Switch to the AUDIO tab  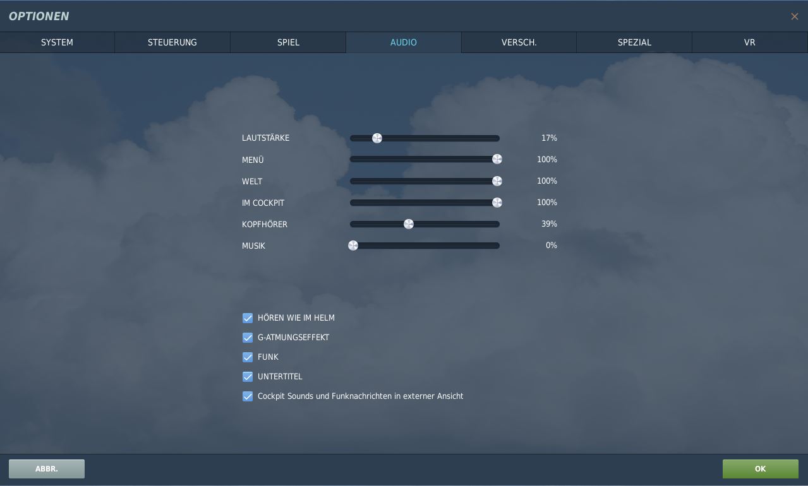[x=403, y=42]
